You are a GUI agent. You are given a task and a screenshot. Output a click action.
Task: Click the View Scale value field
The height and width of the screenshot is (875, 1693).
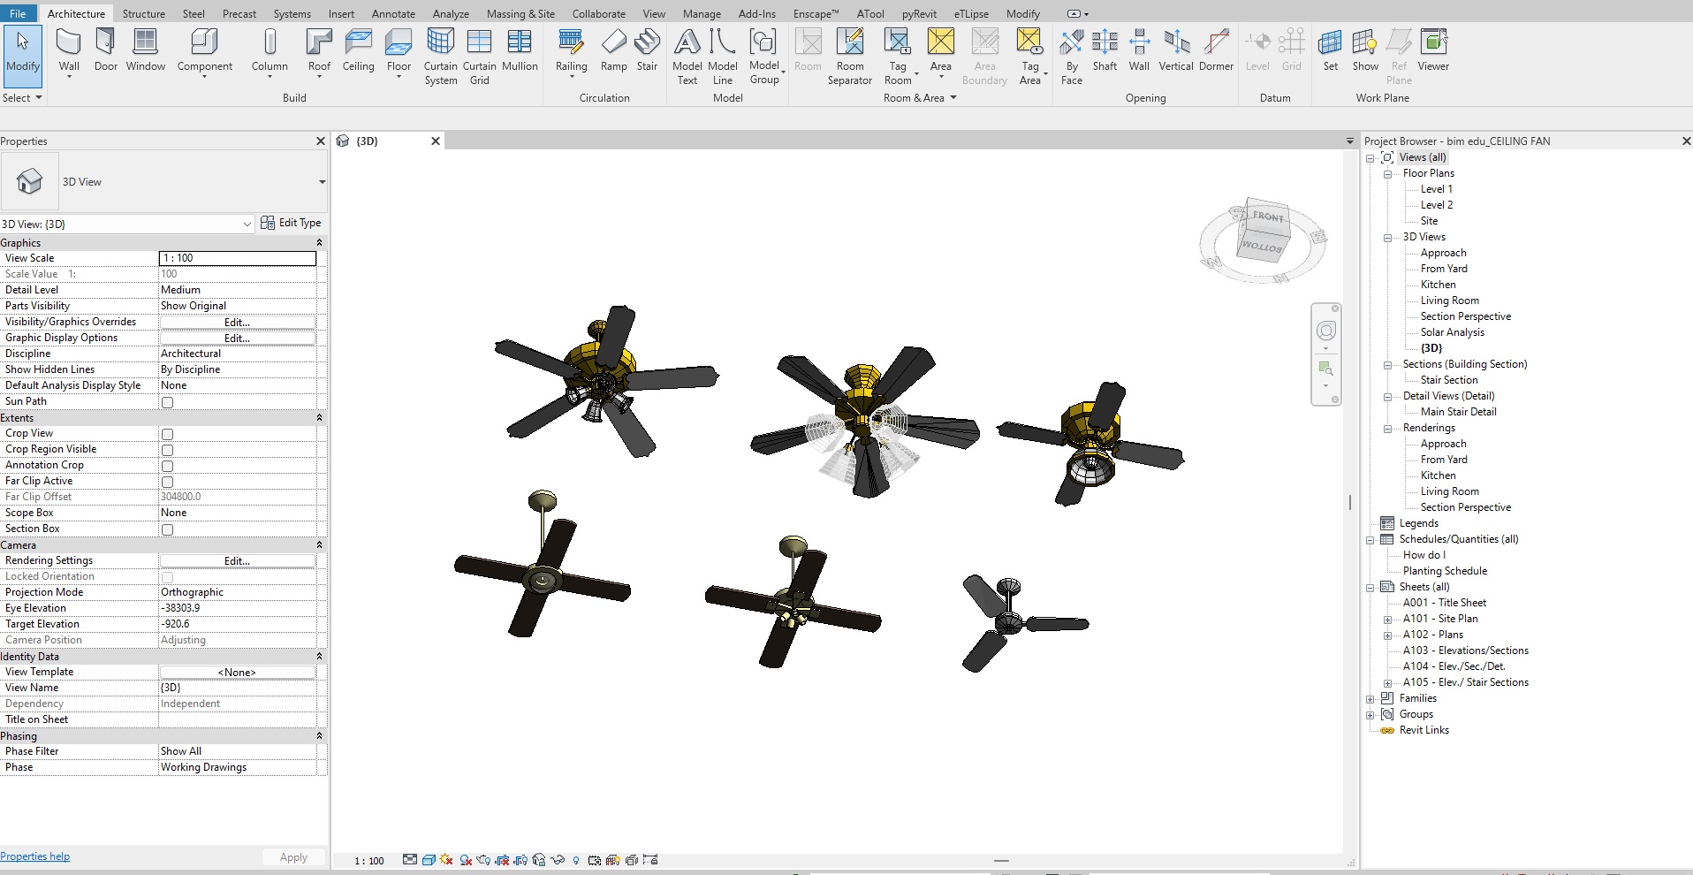point(237,258)
